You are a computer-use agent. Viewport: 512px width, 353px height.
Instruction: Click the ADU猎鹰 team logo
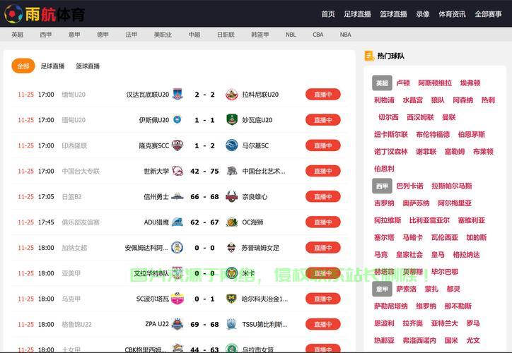[178, 222]
